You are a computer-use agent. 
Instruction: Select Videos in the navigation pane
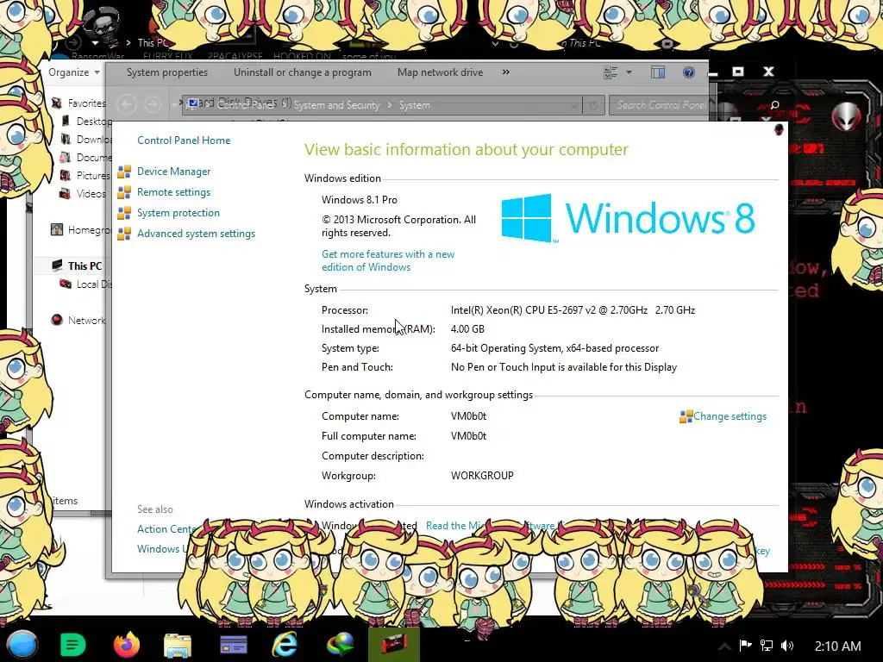coord(91,194)
